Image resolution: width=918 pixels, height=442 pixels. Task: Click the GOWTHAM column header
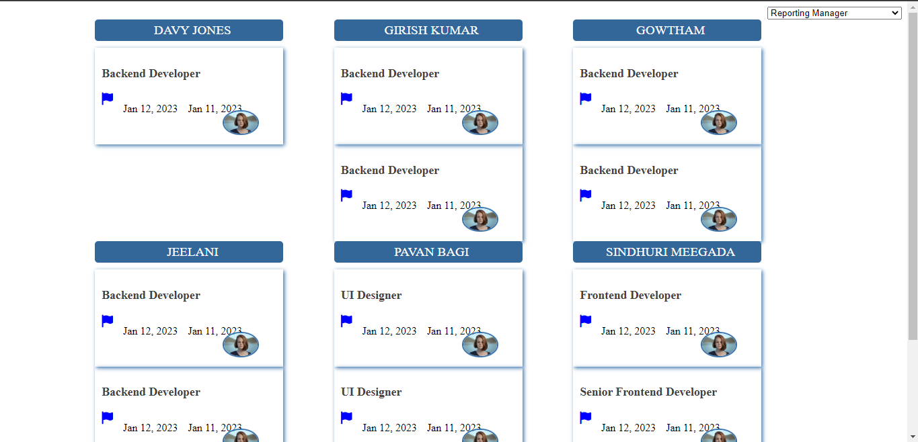[667, 30]
